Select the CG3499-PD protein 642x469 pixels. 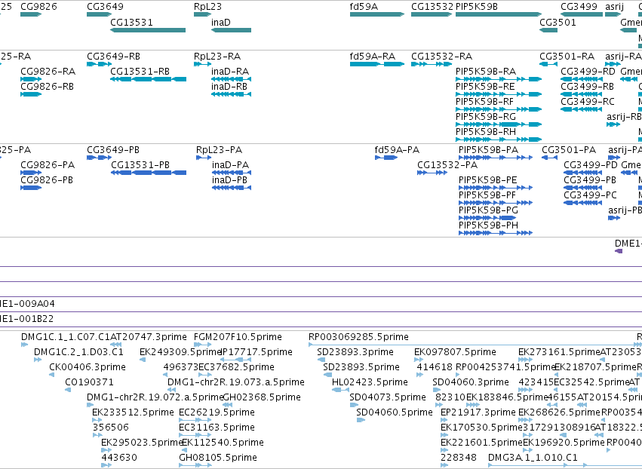[583, 173]
